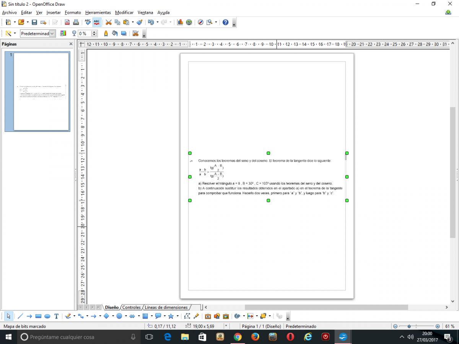459x344 pixels.
Task: Click the Export as PDF icon
Action: 67,22
